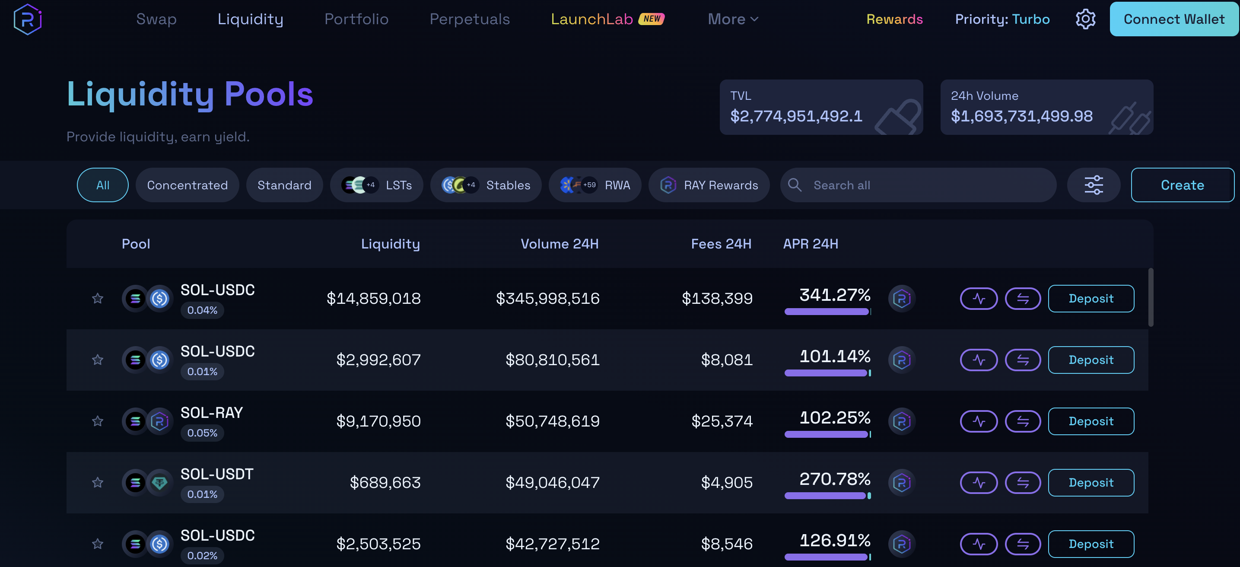Viewport: 1240px width, 567px height.
Task: Click token pair icons of SOL-USDT pool
Action: [x=147, y=482]
